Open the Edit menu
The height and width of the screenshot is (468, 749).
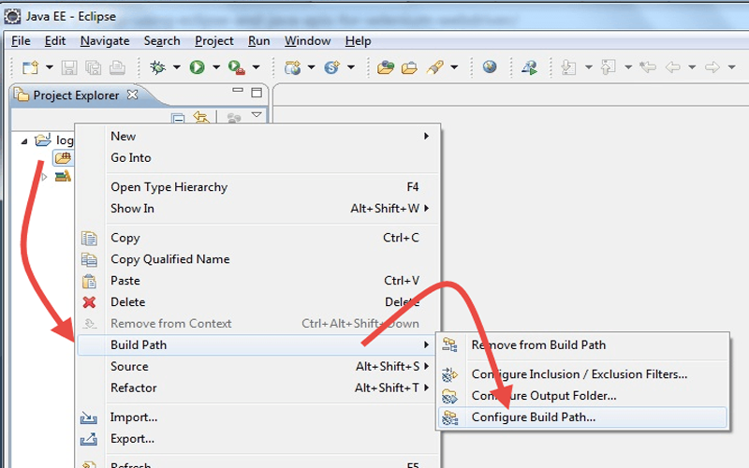[x=55, y=41]
